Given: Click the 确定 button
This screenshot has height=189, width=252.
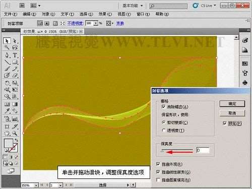Looking at the screenshot, I should [232, 104].
